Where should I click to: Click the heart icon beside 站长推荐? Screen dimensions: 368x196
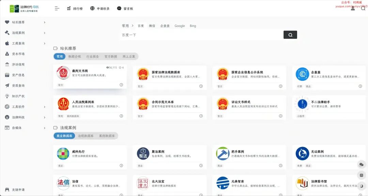(x=7, y=22)
